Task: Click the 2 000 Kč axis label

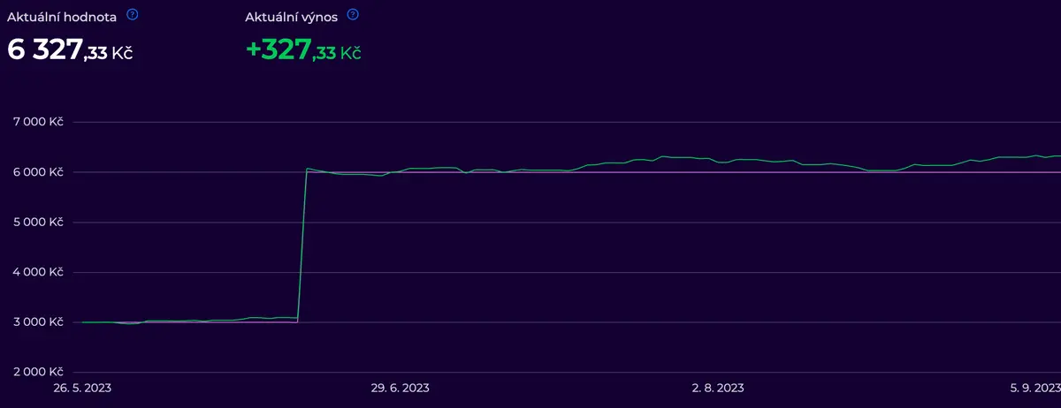Action: pos(39,372)
